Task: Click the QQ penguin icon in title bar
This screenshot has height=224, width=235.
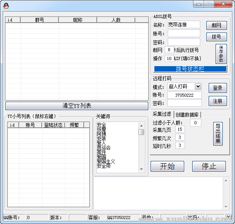Action: tap(5, 5)
